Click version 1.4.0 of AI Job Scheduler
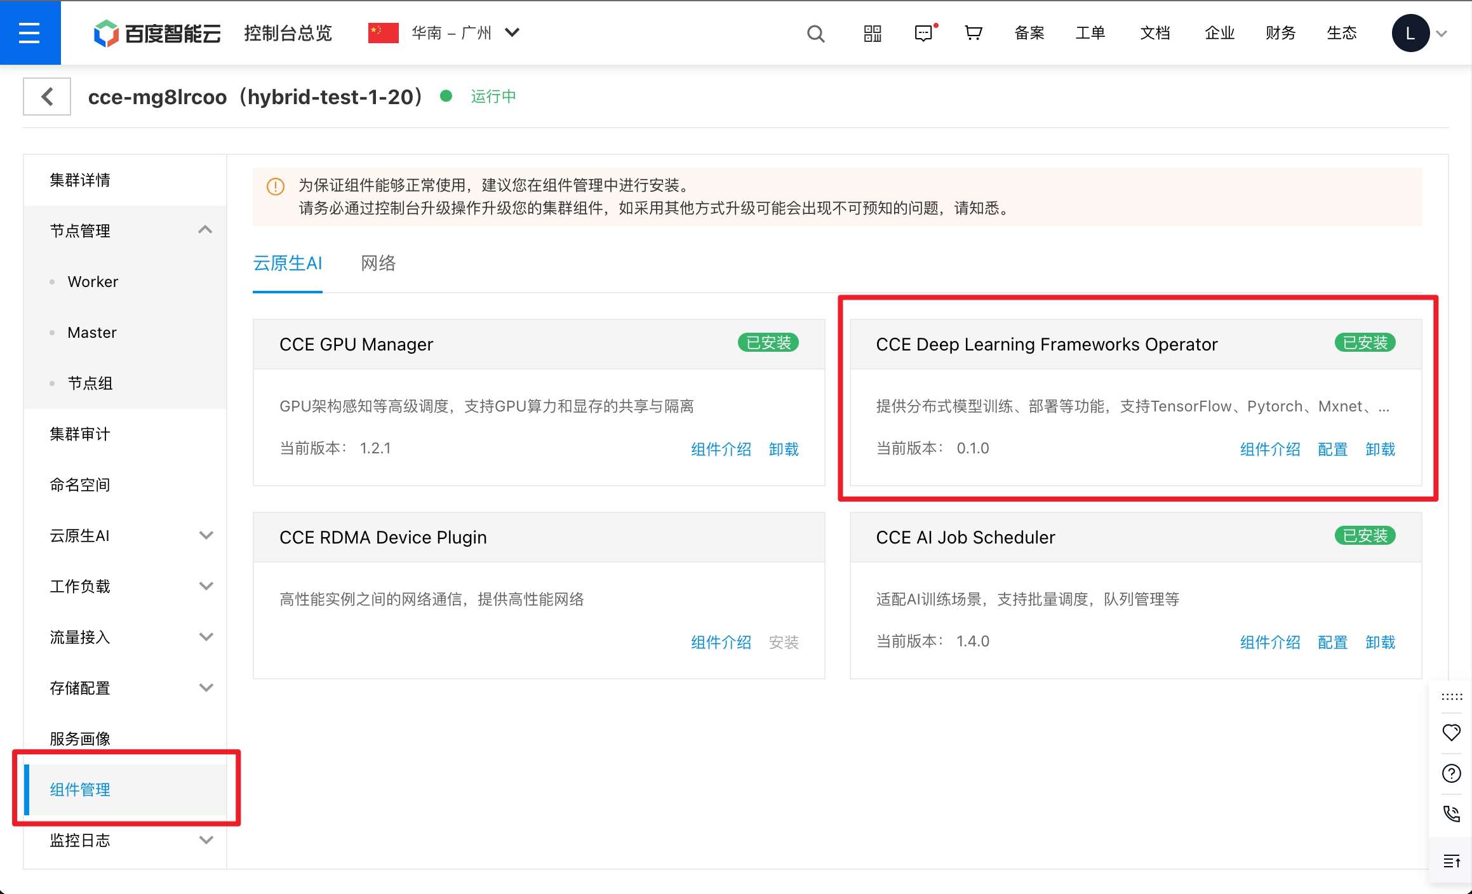Image resolution: width=1472 pixels, height=894 pixels. (x=973, y=641)
